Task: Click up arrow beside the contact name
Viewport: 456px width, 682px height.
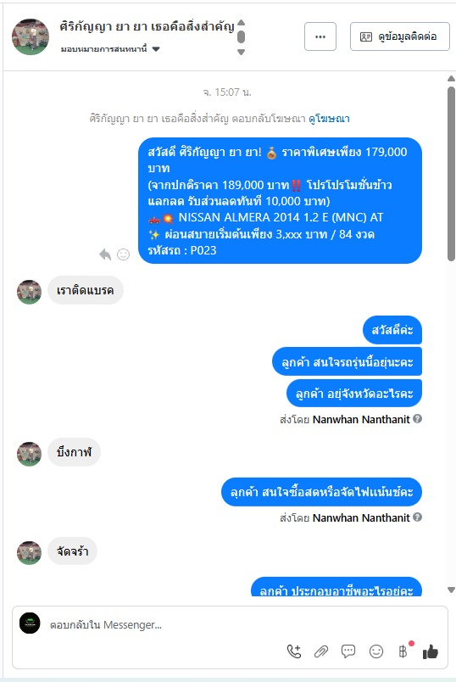Action: pyautogui.click(x=242, y=23)
